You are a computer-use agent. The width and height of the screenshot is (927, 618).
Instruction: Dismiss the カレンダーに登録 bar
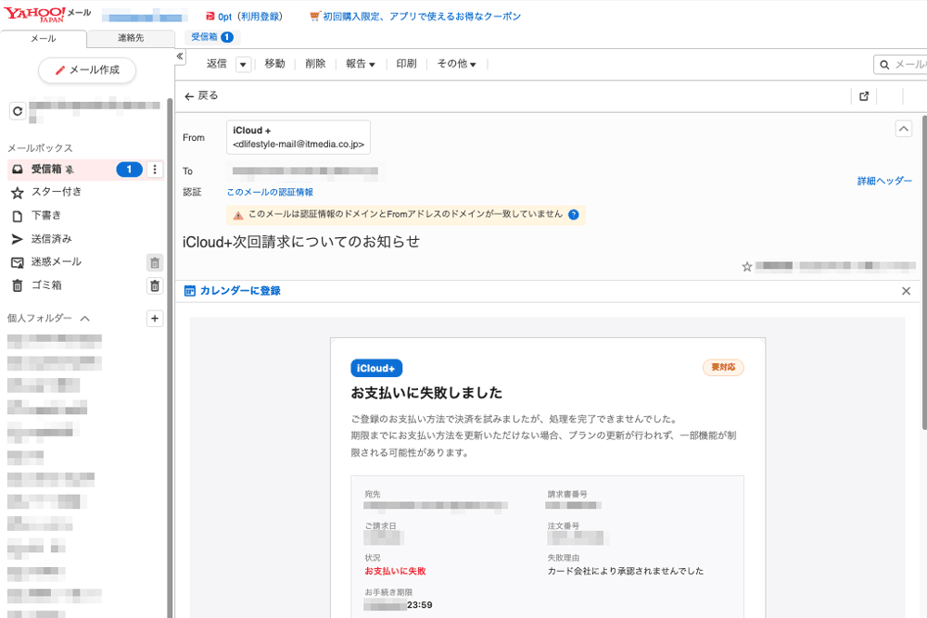pyautogui.click(x=906, y=291)
